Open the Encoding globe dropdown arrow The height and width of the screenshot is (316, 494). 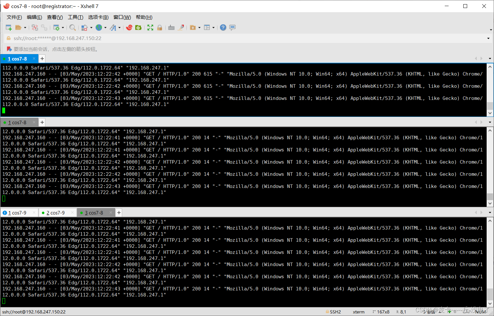click(105, 28)
